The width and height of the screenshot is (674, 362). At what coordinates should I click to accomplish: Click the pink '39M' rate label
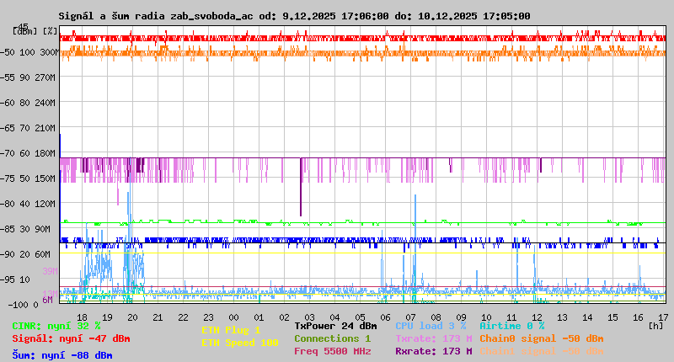50,271
